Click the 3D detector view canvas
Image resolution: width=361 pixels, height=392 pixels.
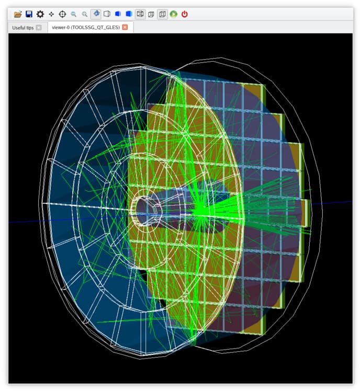[x=180, y=208]
